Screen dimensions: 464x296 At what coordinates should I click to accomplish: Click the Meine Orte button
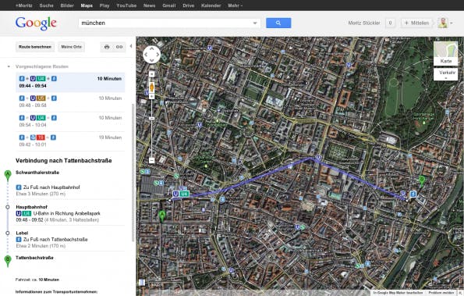(71, 47)
